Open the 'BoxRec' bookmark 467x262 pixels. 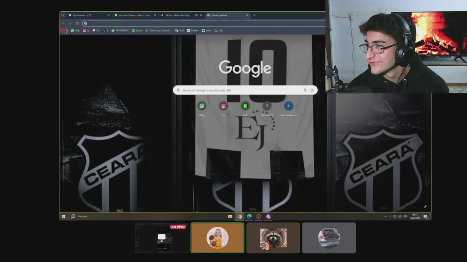(193, 31)
